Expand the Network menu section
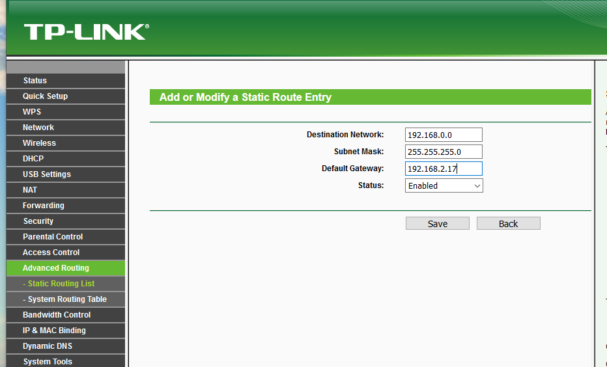607x367 pixels. (x=66, y=128)
